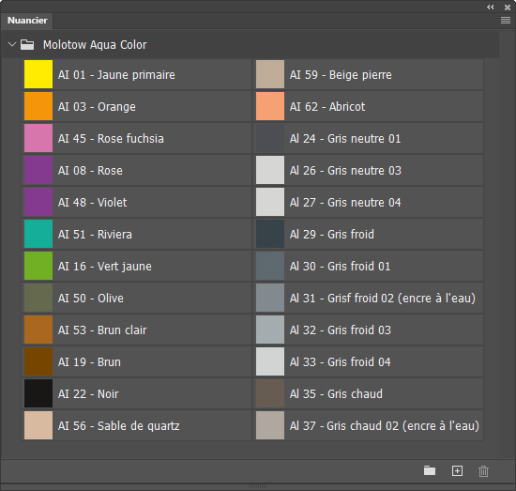516x491 pixels.
Task: Collapse the Molotow Aqua Color group
Action: tap(12, 44)
